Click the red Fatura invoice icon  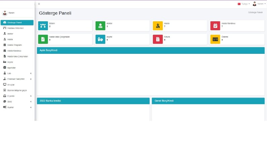[158, 39]
